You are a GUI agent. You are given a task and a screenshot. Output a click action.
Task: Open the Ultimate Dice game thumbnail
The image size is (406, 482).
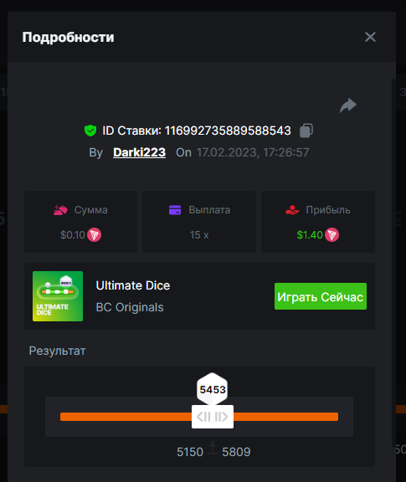click(58, 296)
